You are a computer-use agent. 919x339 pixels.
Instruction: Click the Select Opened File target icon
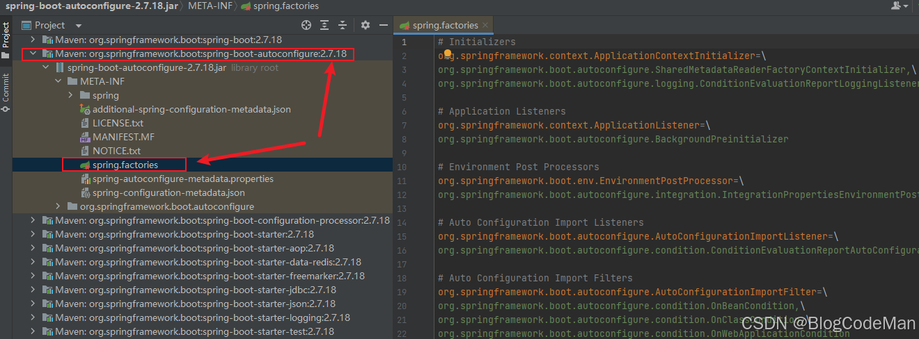[306, 25]
